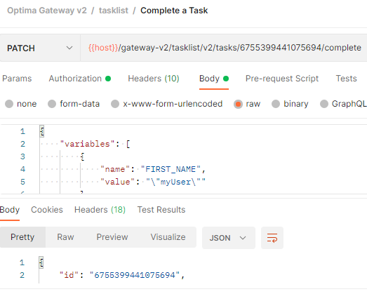Click the PATCH dropdown chevron arrow

click(69, 48)
